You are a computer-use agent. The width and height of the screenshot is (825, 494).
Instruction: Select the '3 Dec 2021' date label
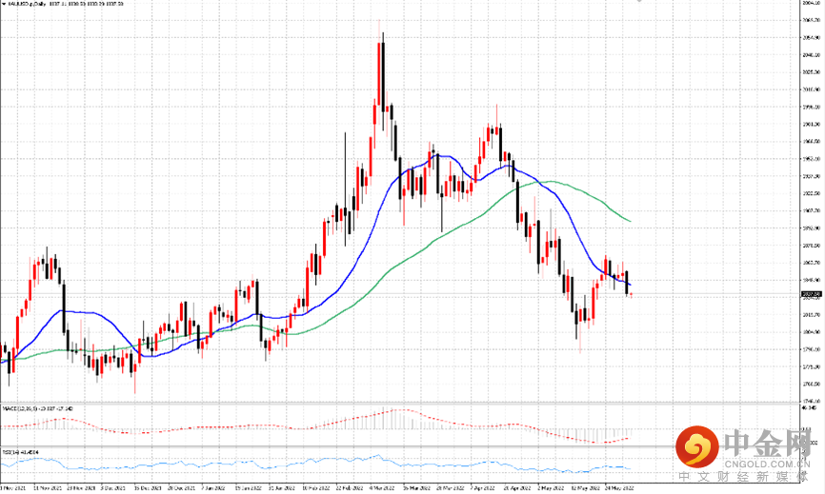(112, 488)
